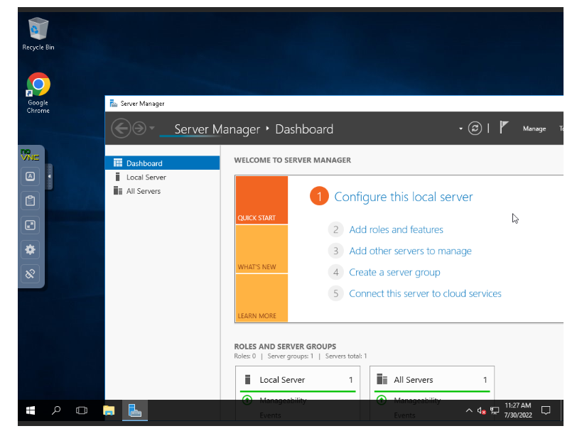This screenshot has width=582, height=431.
Task: Open the notifications flag in Server Manager
Action: pos(504,128)
